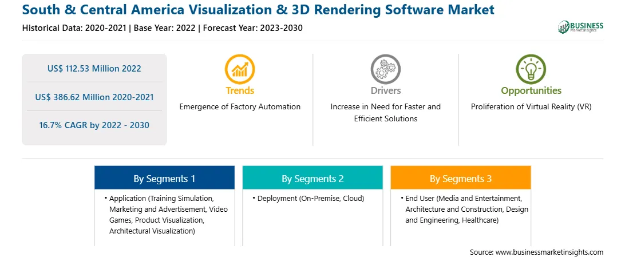This screenshot has height=257, width=625.
Task: Click the Opportunities heading text
Action: 531,91
